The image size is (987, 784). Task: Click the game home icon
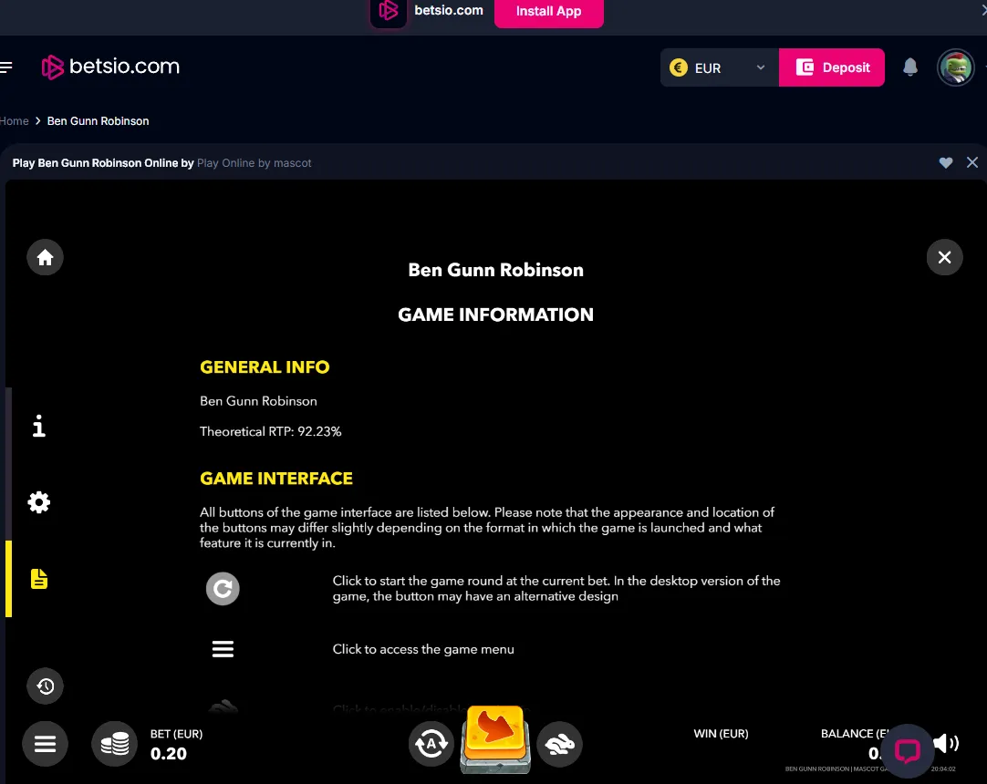pos(45,257)
